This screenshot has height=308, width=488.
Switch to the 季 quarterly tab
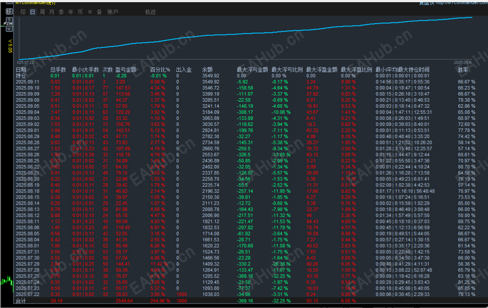61,12
